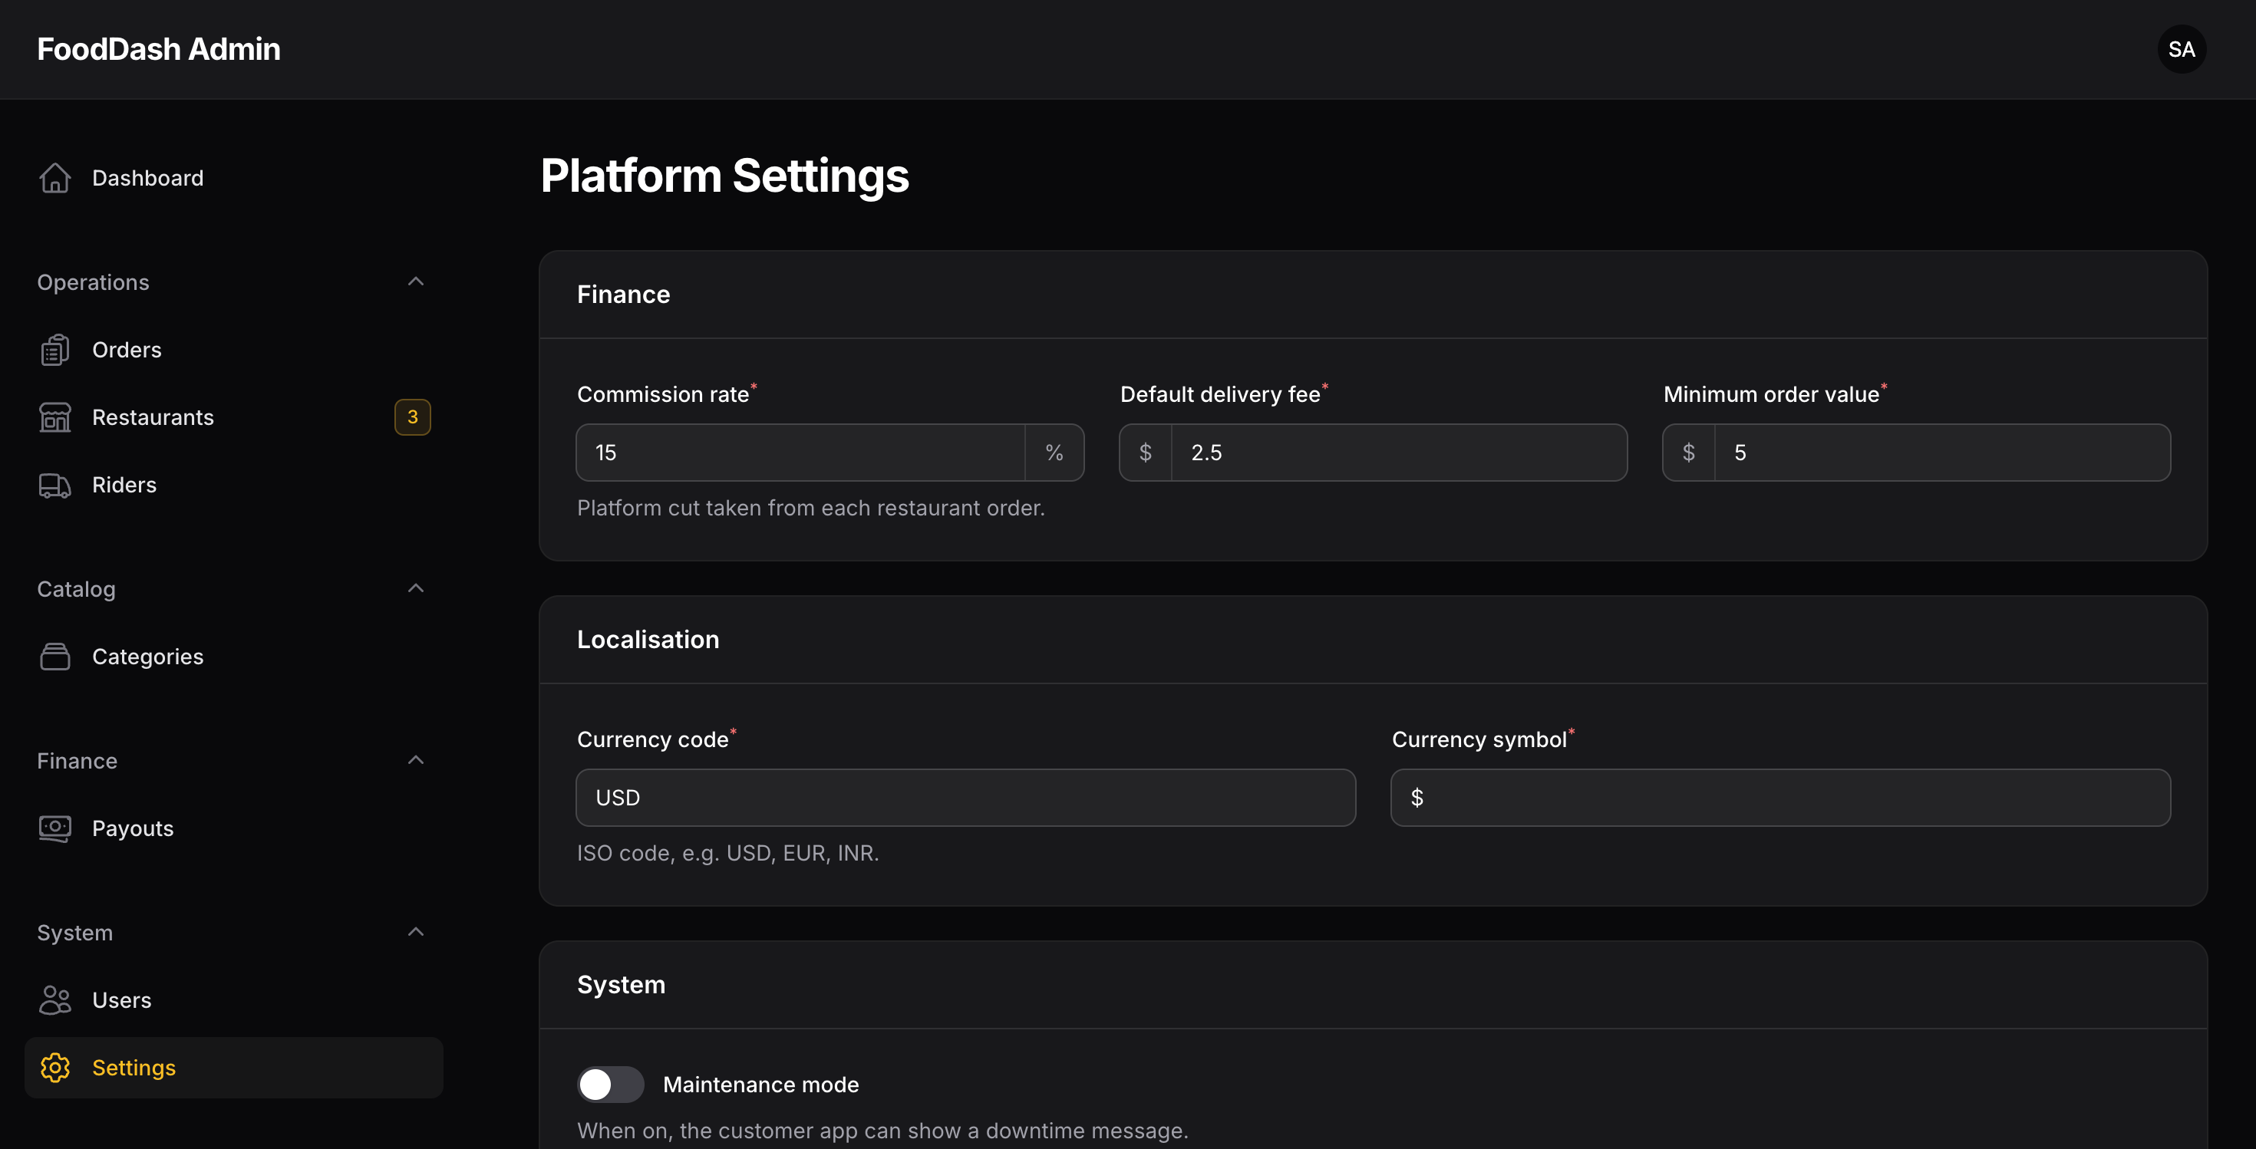Viewport: 2256px width, 1149px height.
Task: Click the Currency code field with USD
Action: click(x=966, y=797)
